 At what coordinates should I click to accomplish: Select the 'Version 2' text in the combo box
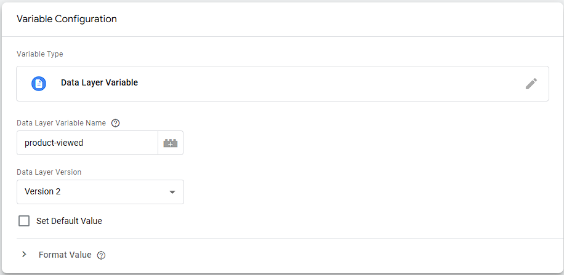click(x=42, y=192)
